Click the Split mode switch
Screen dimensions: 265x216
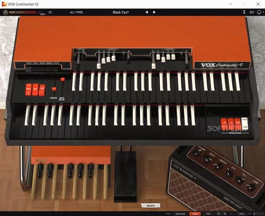[35, 68]
